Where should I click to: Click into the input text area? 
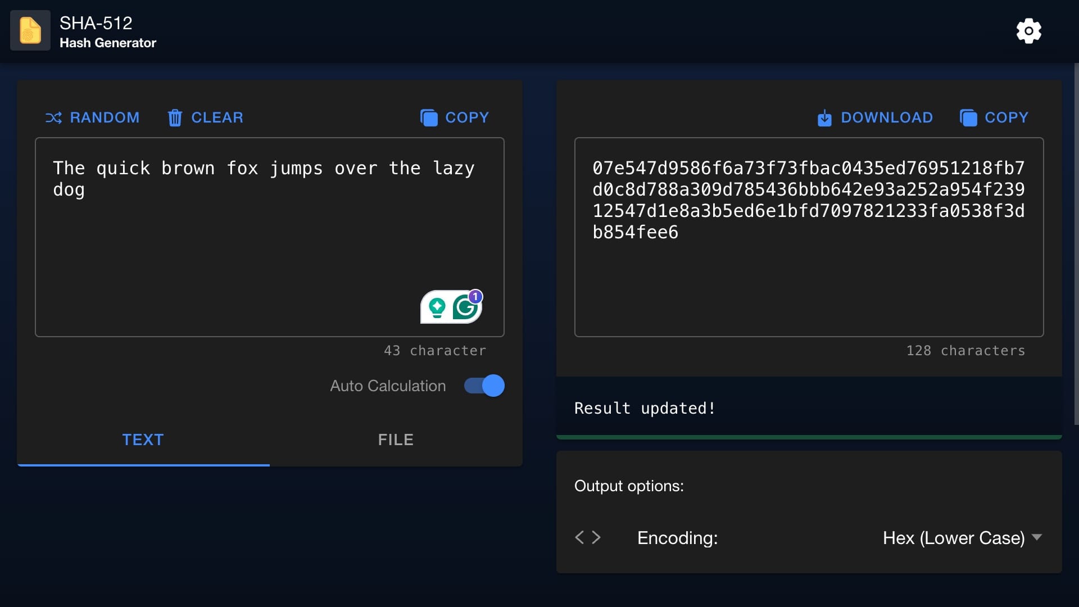click(270, 237)
